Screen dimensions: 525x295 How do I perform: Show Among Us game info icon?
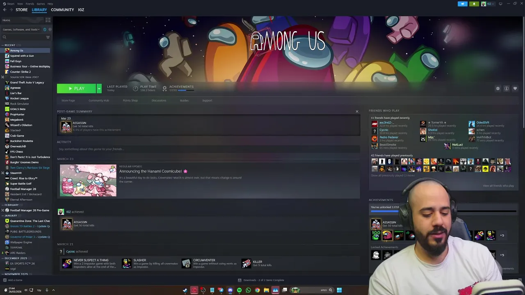pyautogui.click(x=507, y=88)
